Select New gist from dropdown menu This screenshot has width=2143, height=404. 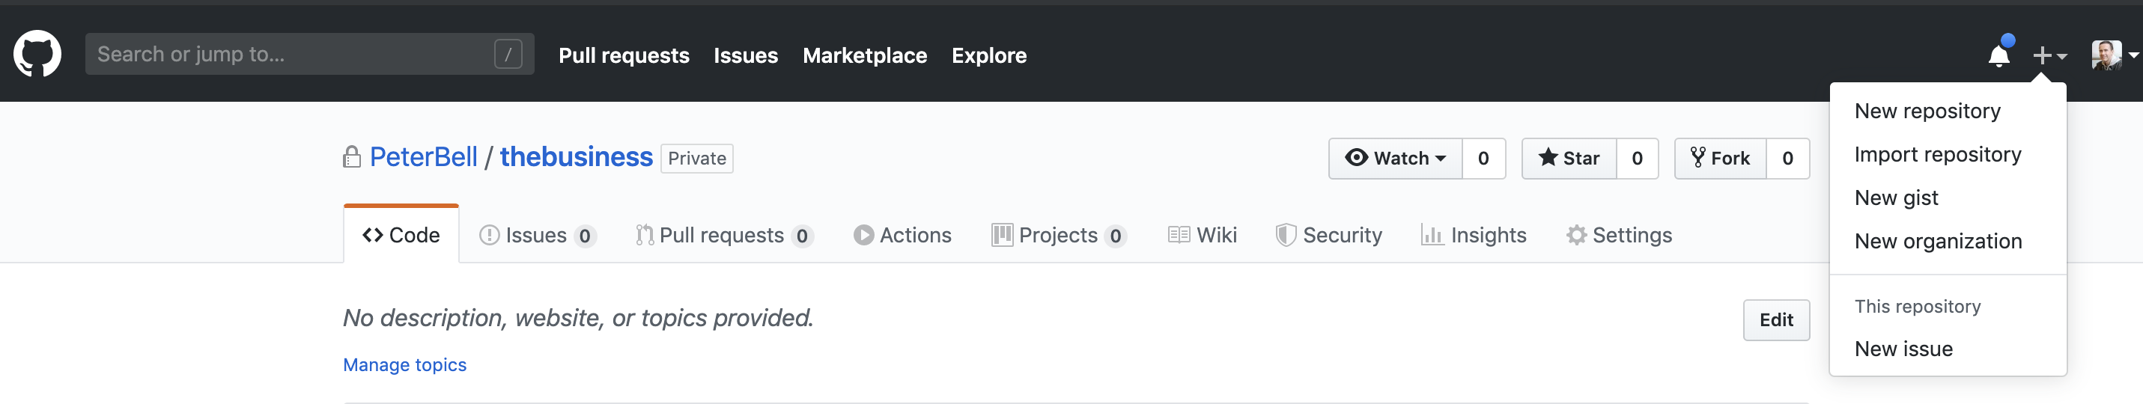point(1948,198)
